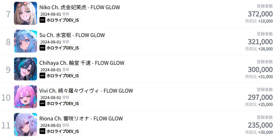This screenshot has width=276, height=139.
Task: Click Riona Ch. channel avatar thumbnail
Action: 25,124
